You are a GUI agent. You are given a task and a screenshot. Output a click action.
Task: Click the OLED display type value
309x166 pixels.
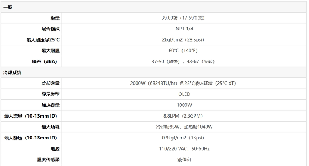[x=184, y=94]
